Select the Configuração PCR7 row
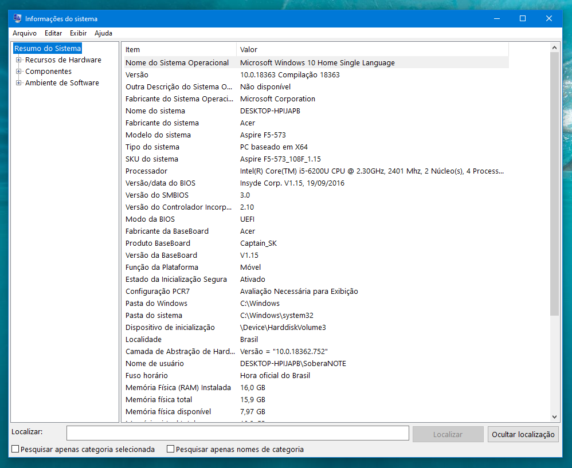The image size is (572, 468). (316, 291)
